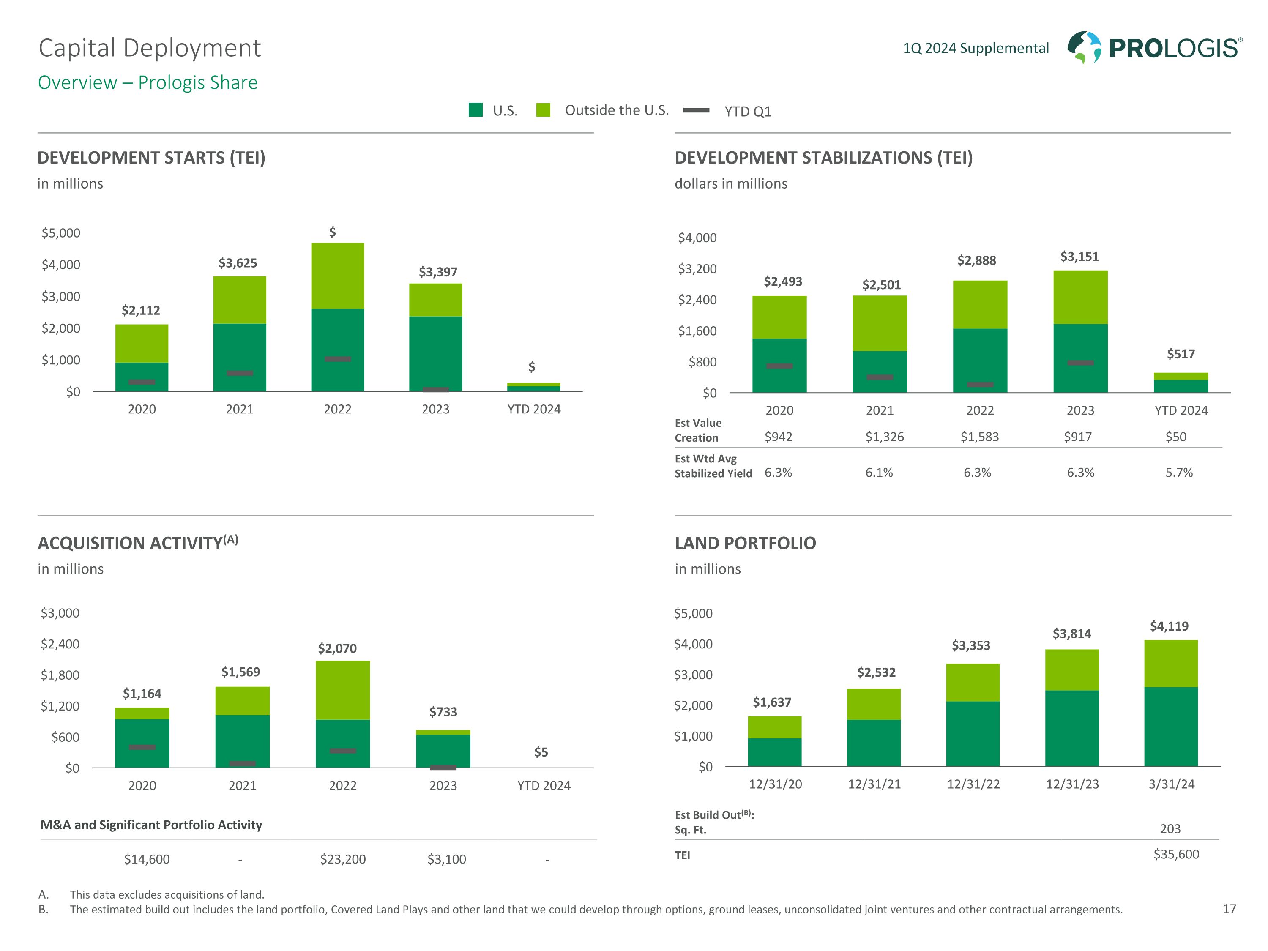Screen dimensions: 1268x951
Task: Click the $3,625 label above 2021 bar
Action: [238, 263]
